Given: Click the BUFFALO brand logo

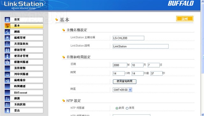Looking at the screenshot, I should [x=181, y=3].
